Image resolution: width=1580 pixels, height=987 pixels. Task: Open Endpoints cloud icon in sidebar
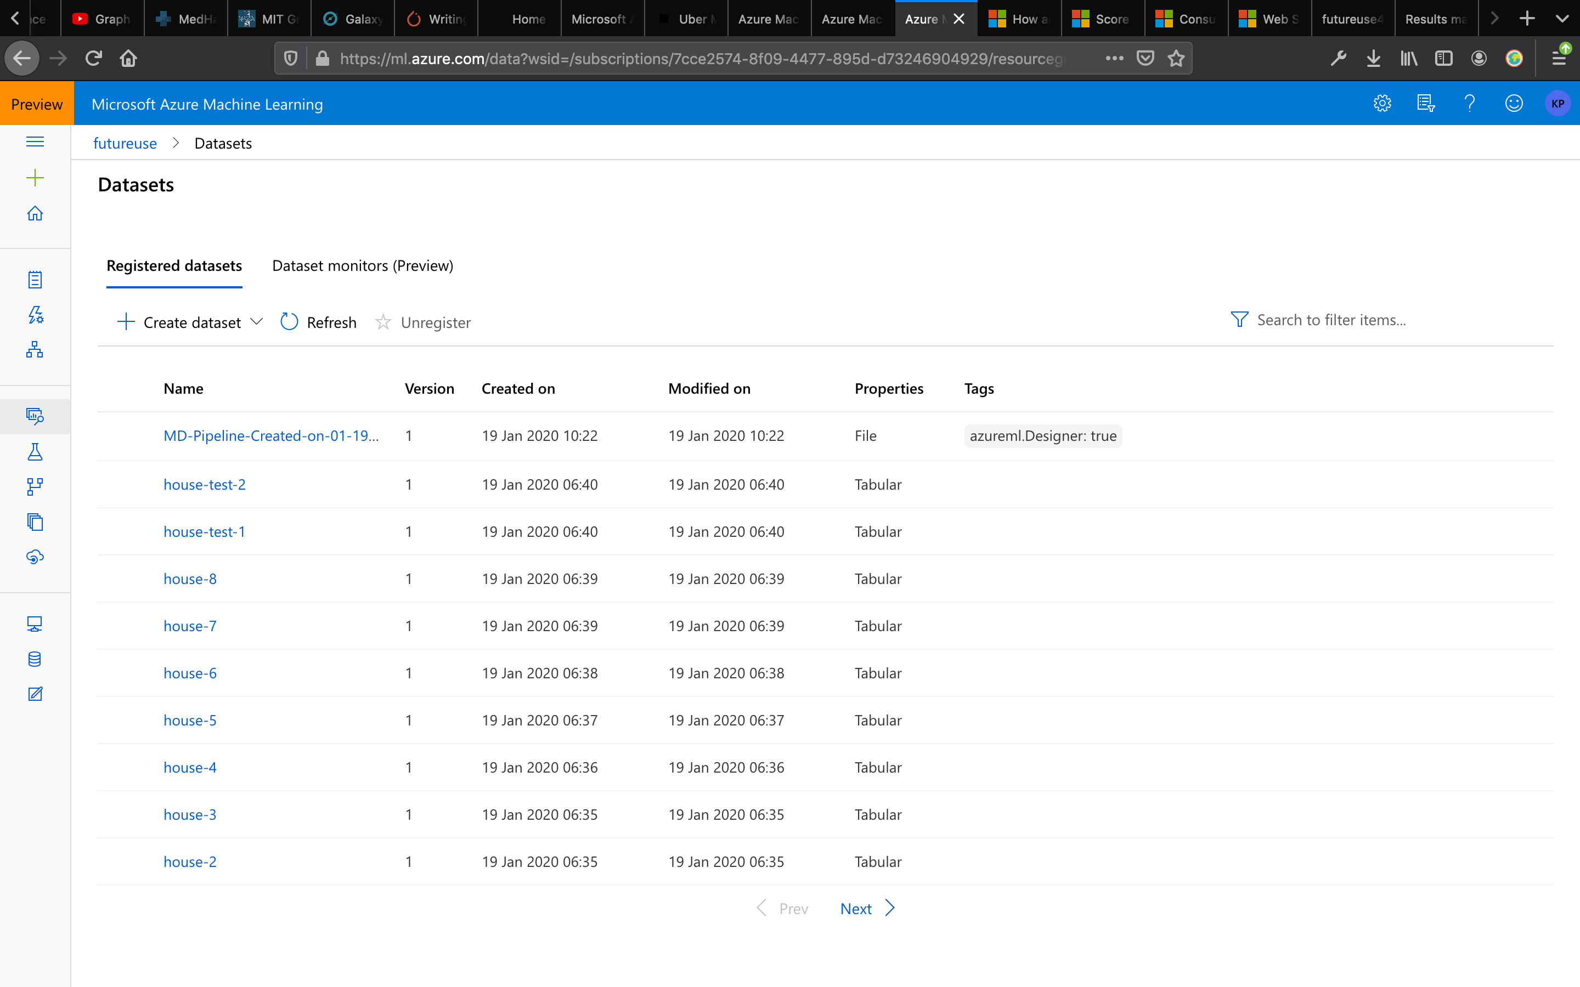click(35, 557)
